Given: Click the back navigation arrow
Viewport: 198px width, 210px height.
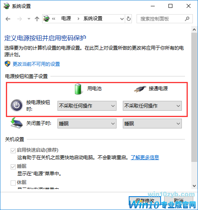Looking at the screenshot, I should tap(8, 19).
